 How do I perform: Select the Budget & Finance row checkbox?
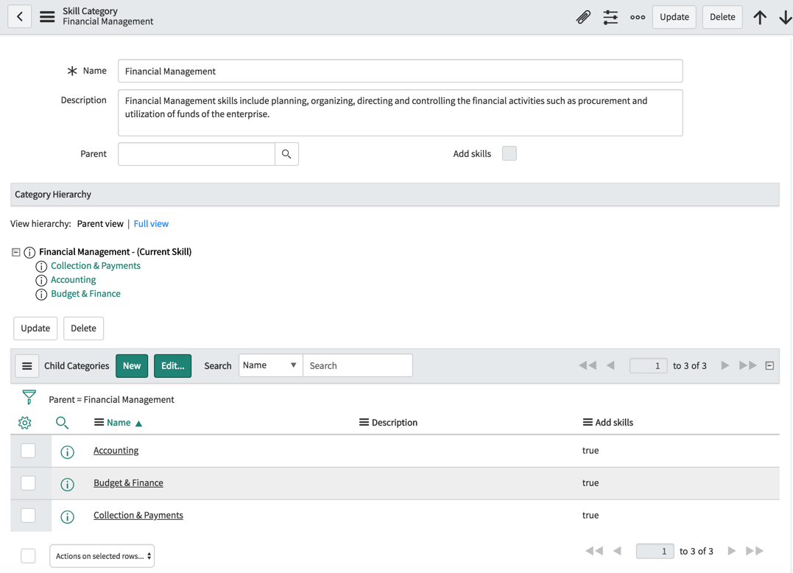pos(28,482)
